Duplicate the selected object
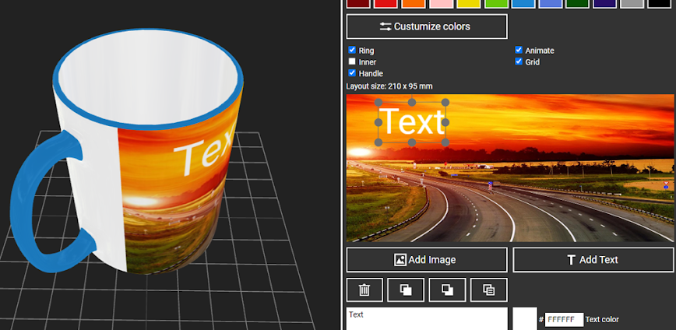This screenshot has height=330, width=676. [488, 290]
